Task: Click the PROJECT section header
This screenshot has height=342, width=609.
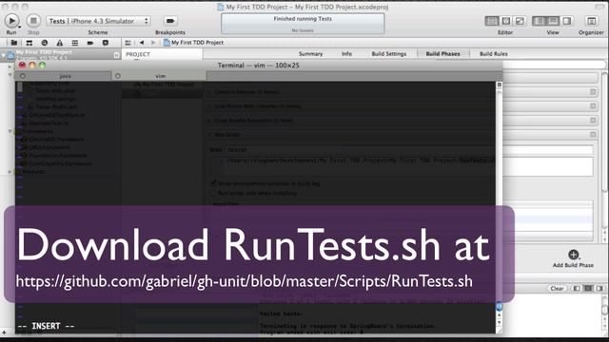Action: (138, 54)
